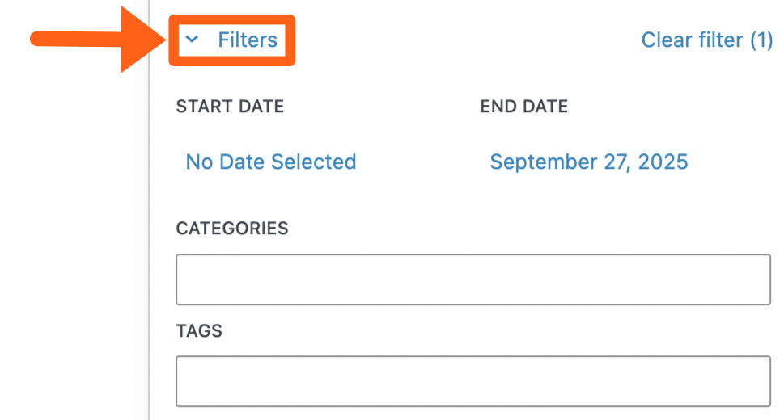Change the September 27, 2025 end date

point(588,162)
